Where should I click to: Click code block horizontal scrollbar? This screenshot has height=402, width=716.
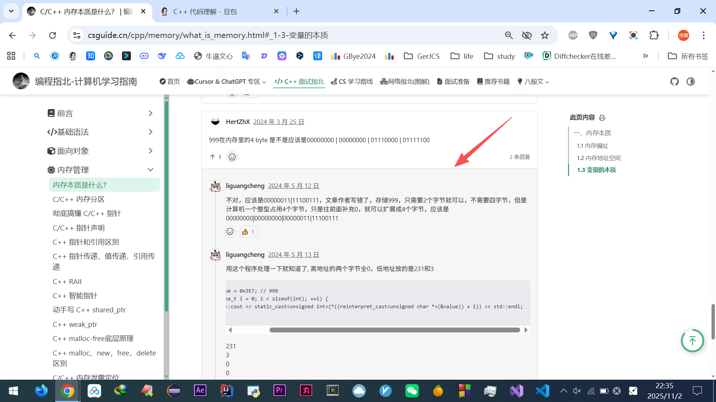(395, 330)
